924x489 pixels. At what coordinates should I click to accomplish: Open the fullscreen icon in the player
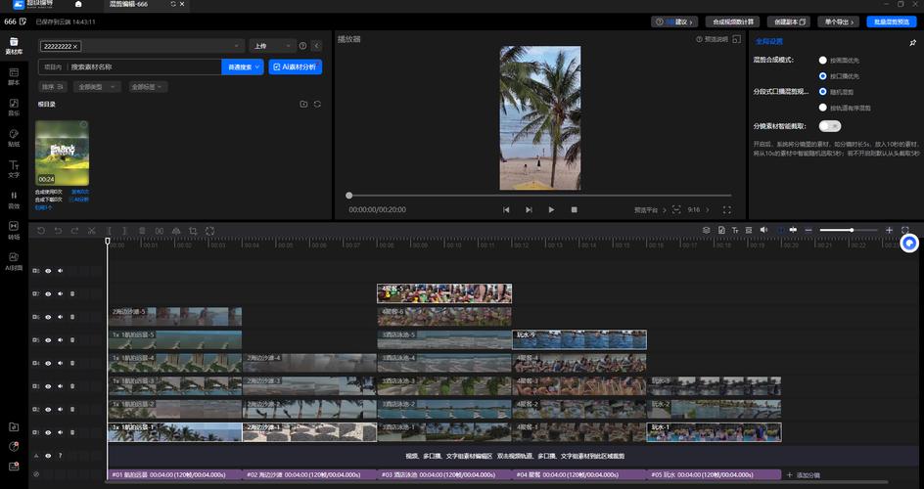tap(727, 209)
